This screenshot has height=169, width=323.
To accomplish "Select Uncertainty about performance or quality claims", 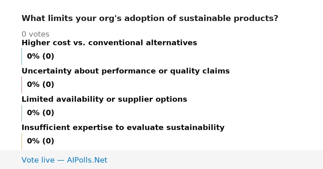I will pos(125,71).
